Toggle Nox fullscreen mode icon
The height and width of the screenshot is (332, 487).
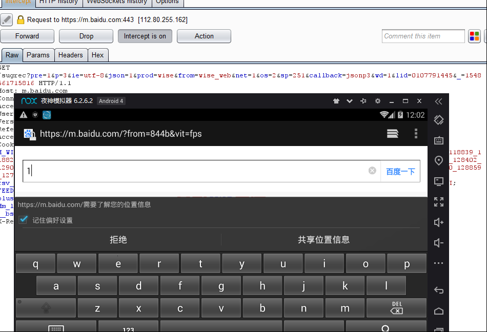point(438,202)
